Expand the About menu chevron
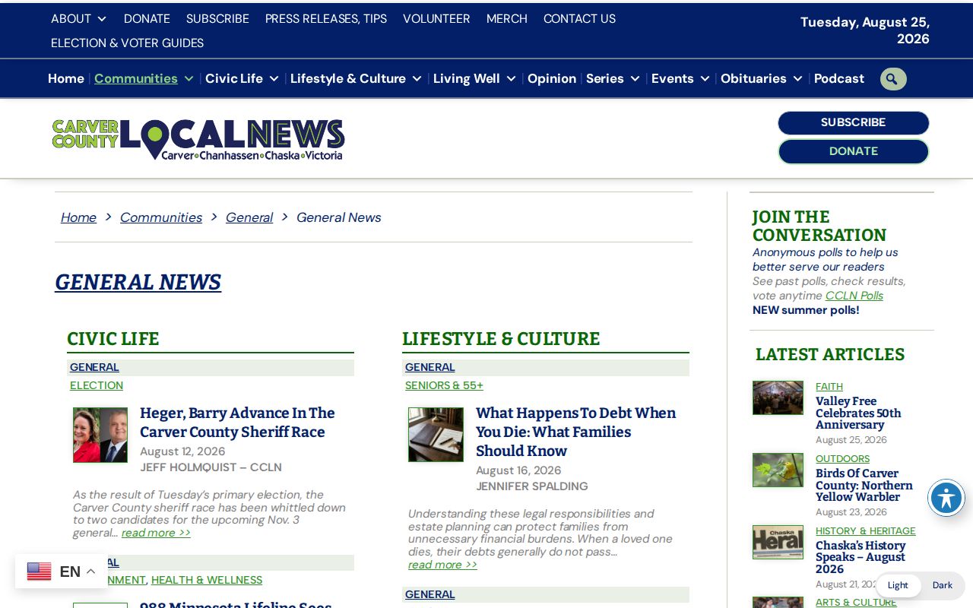973x608 pixels. pos(102,19)
